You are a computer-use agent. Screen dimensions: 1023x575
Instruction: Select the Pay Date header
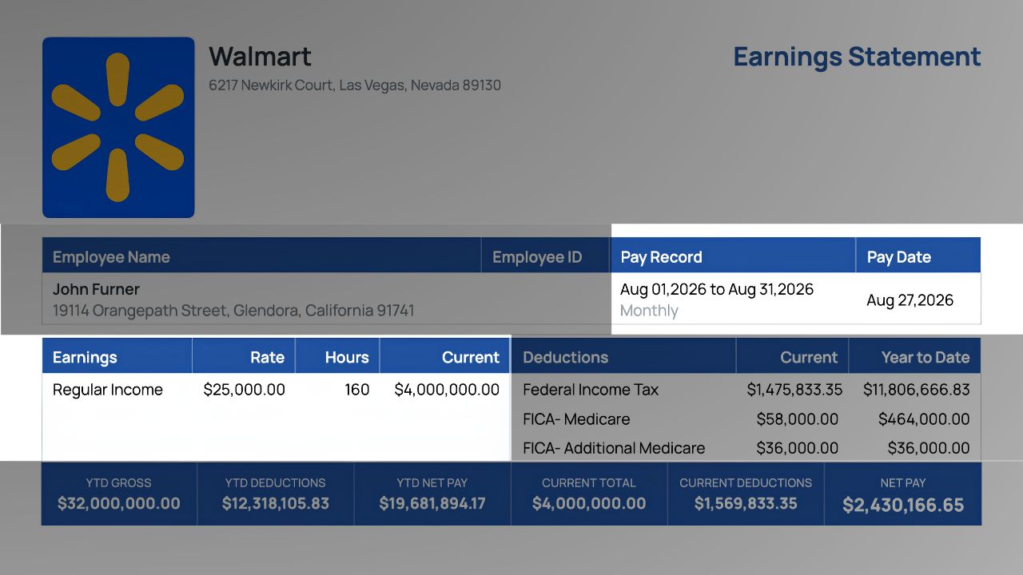[x=899, y=257]
